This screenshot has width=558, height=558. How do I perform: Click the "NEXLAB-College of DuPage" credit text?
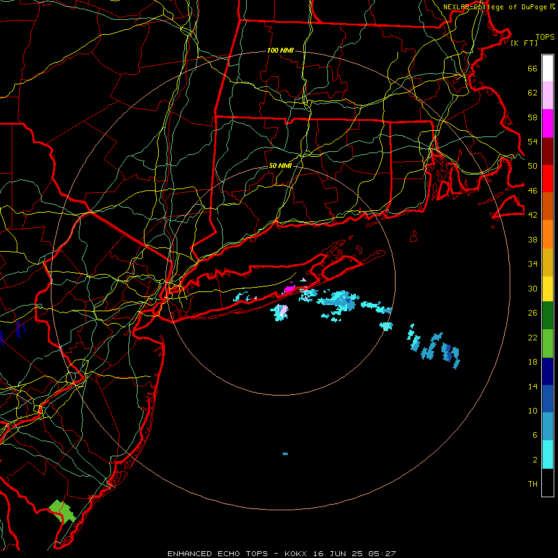tap(496, 7)
